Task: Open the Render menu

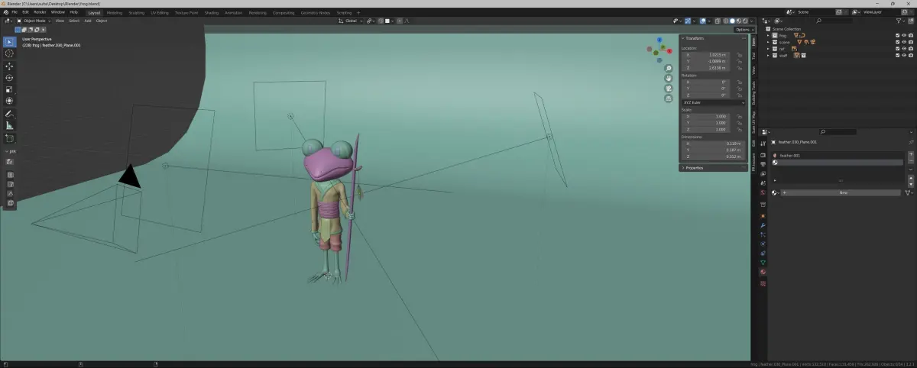Action: coord(40,12)
